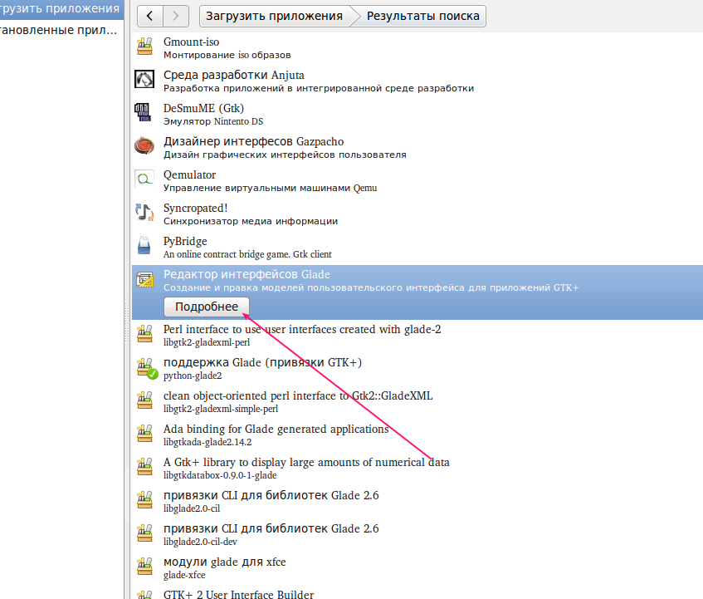703x599 pixels.
Task: Select Ada binding for Glade entry
Action: tap(276, 429)
